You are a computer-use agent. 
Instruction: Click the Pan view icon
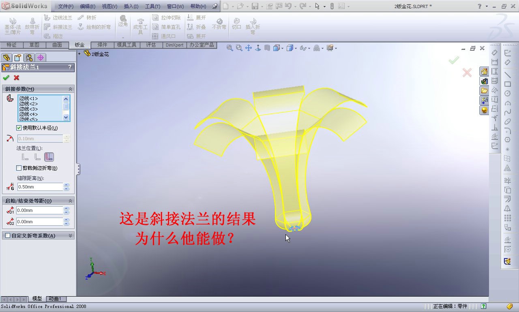[249, 48]
